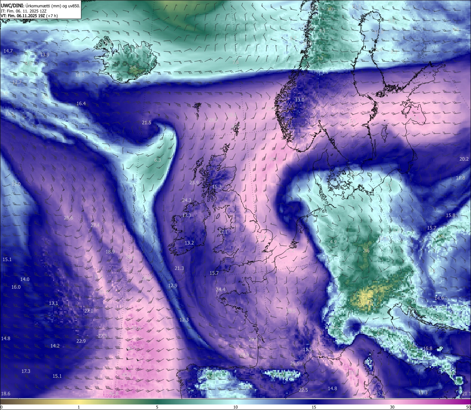The width and height of the screenshot is (471, 410).
Task: Click the 'UWC/DINI: Úrkomumætti (mm) og uv850.' title
Action: point(40,6)
